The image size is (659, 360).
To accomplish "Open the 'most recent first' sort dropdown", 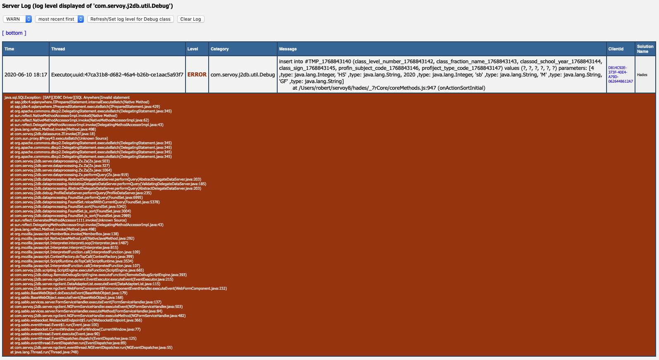I will (59, 19).
